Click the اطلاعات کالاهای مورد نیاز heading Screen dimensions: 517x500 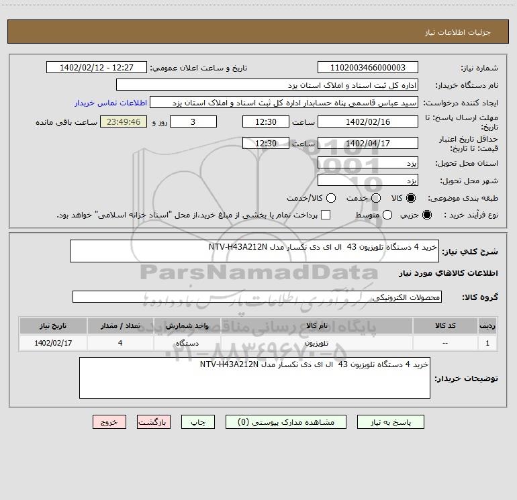click(448, 273)
